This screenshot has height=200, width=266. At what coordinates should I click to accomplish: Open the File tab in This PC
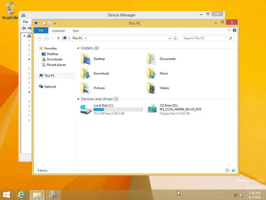41,30
